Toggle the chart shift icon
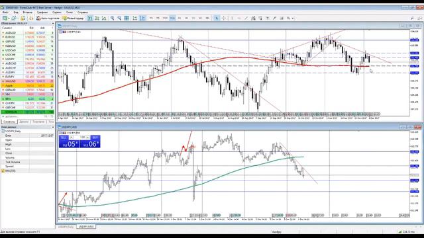 click(x=142, y=18)
